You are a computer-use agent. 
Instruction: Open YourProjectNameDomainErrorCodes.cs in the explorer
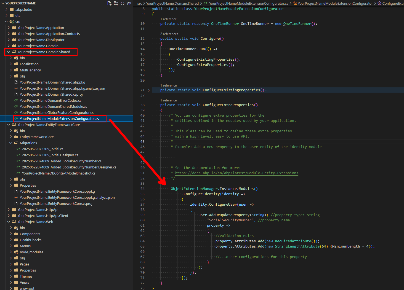[x=50, y=101]
